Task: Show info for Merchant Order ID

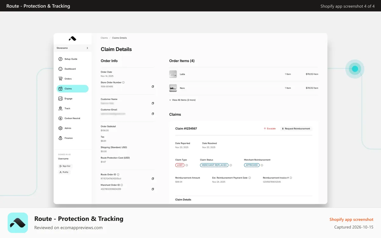Action: [122, 185]
